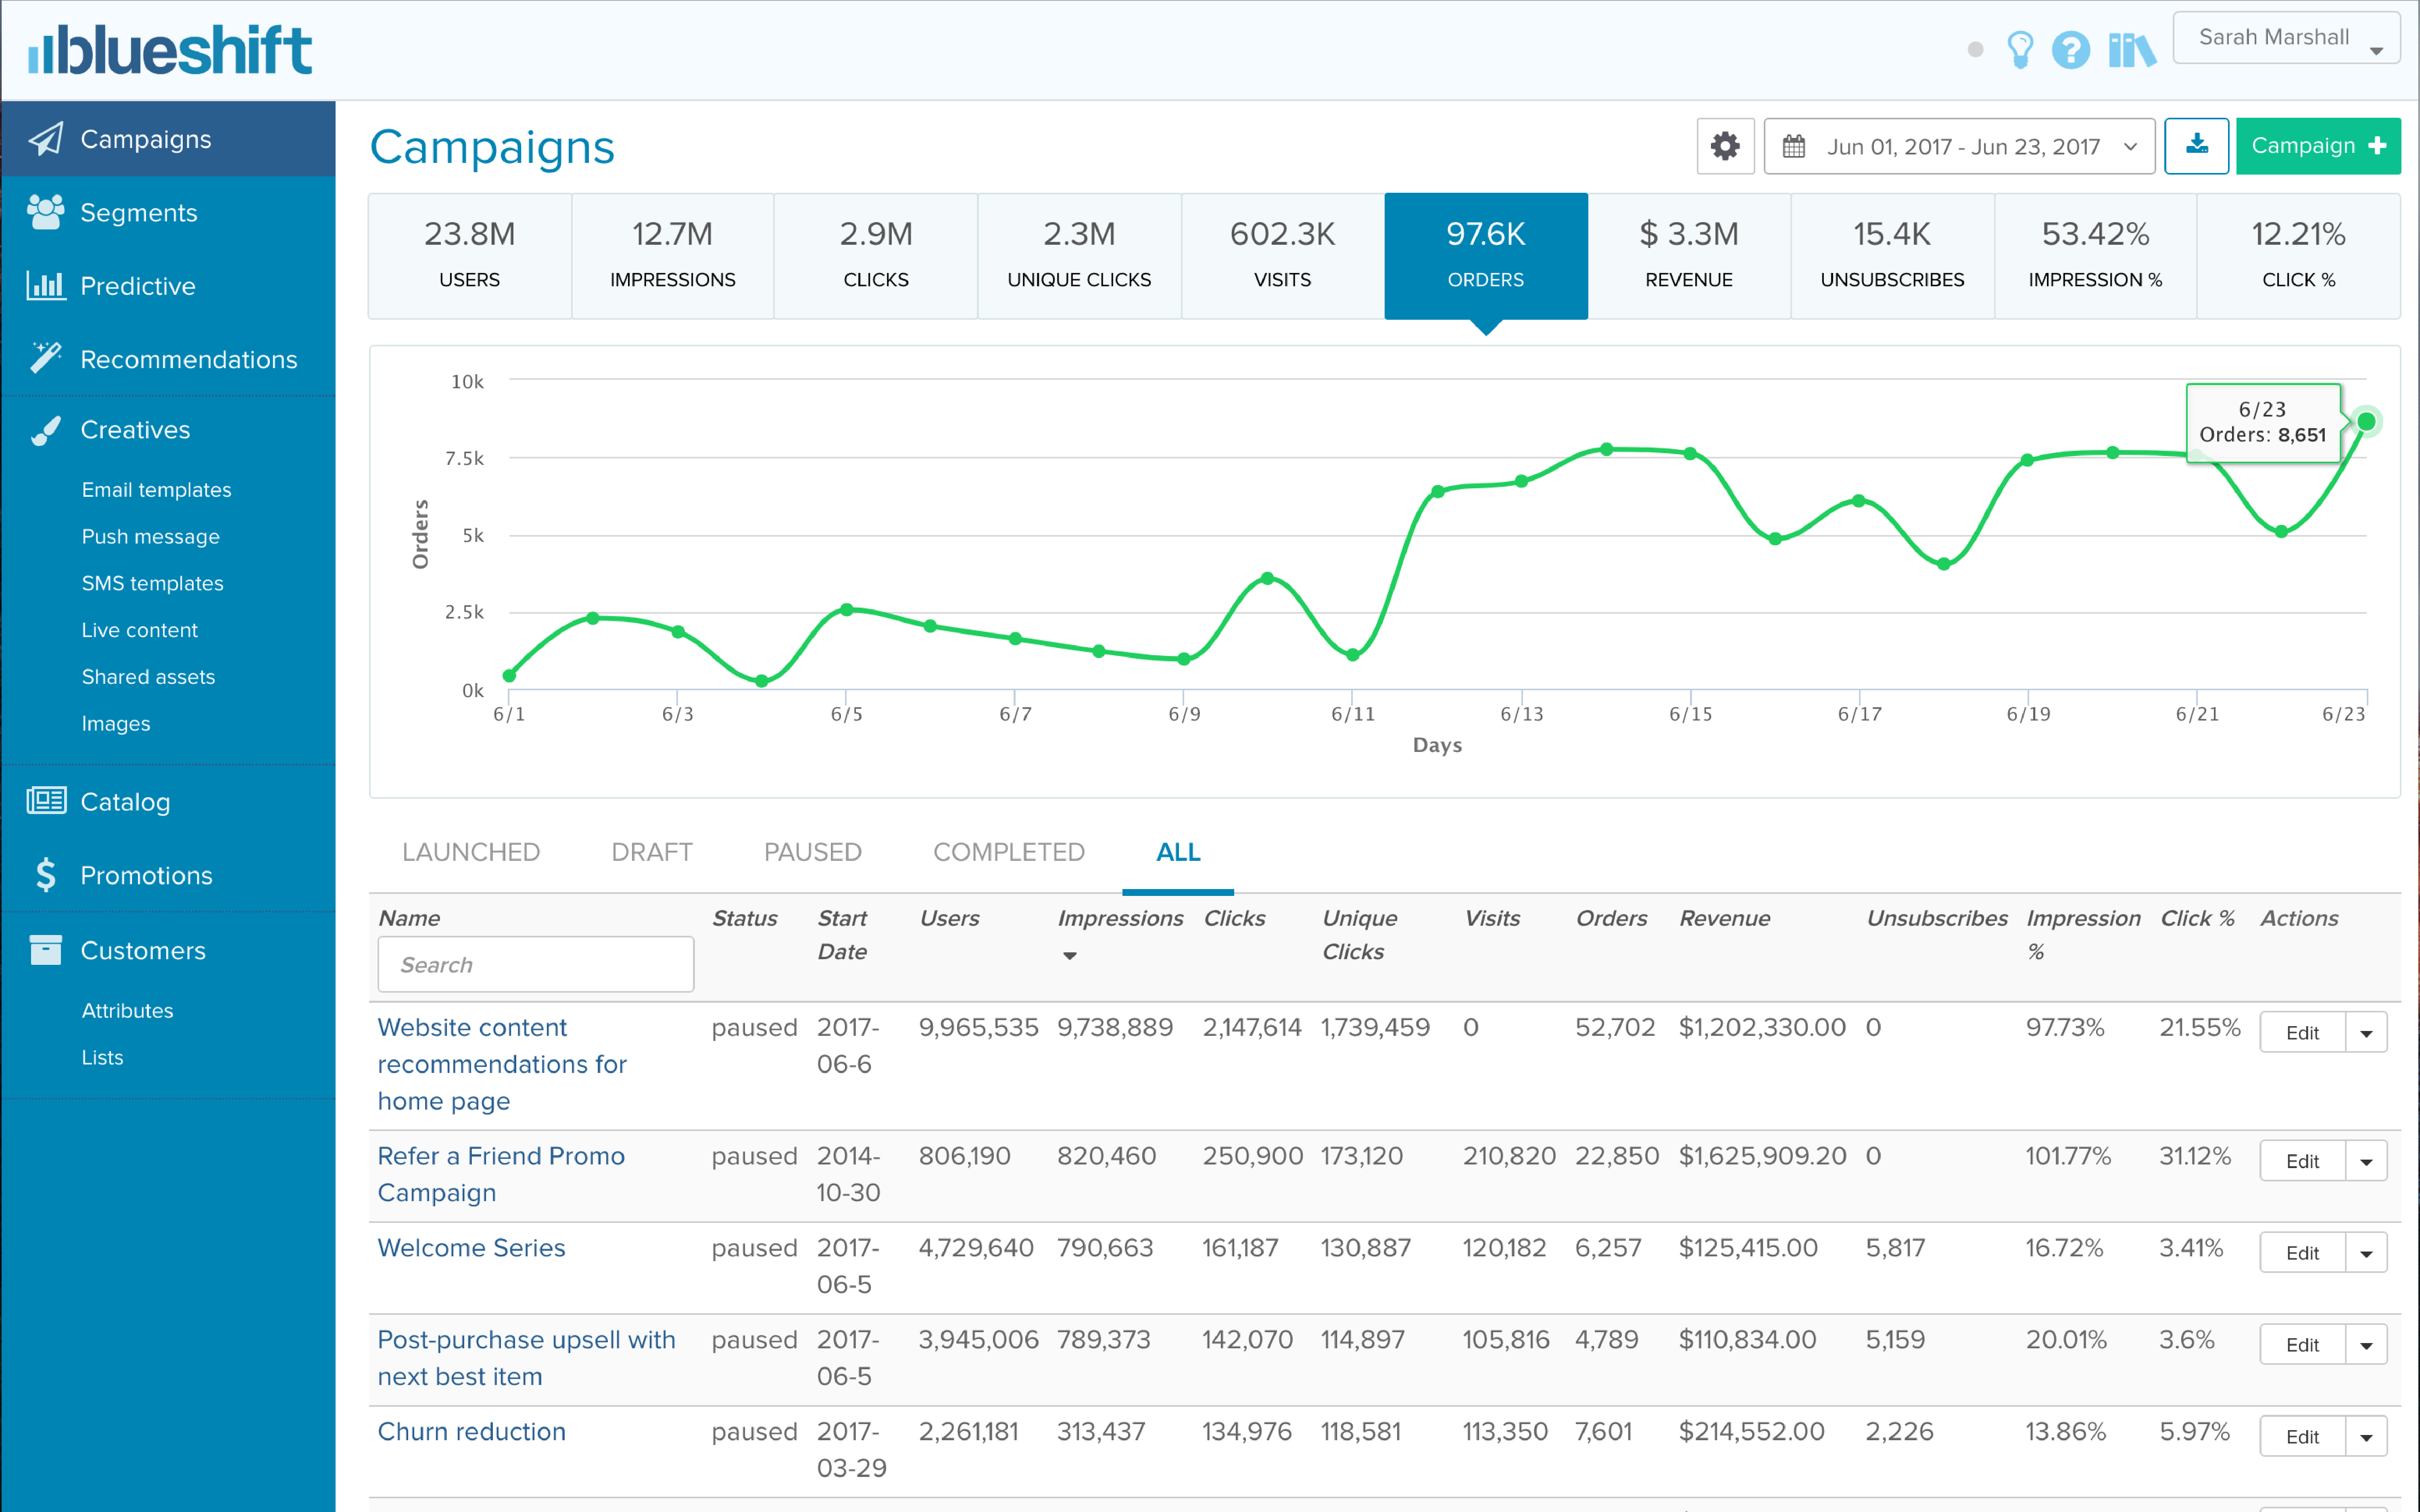The image size is (2420, 1512).
Task: Open Lists under Customers
Action: [102, 1058]
